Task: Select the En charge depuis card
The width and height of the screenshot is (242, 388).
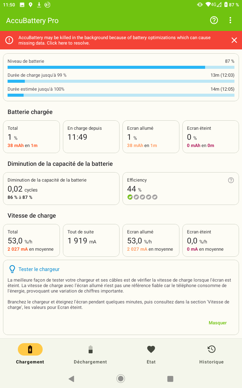Action: point(91,137)
